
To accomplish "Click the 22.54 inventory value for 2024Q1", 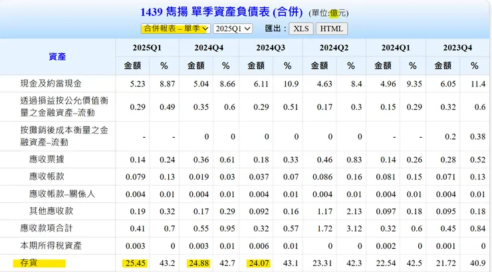I will click(386, 263).
